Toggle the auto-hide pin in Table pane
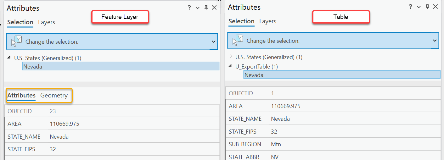444x160 pixels. click(x=427, y=7)
